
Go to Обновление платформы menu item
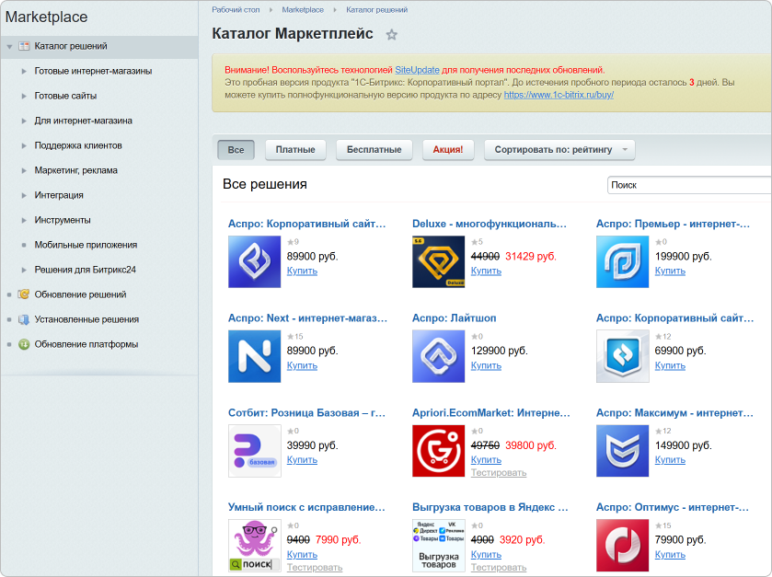pos(86,344)
